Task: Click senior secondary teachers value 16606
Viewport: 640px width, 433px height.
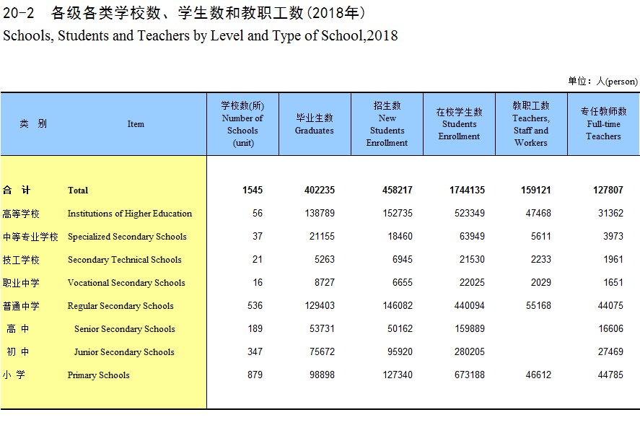Action: tap(610, 329)
